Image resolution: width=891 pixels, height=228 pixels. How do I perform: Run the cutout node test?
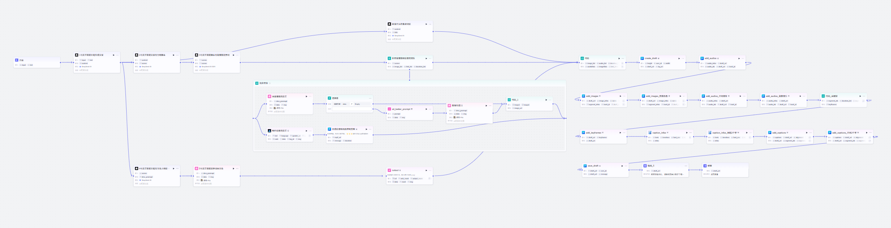pyautogui.click(x=426, y=170)
